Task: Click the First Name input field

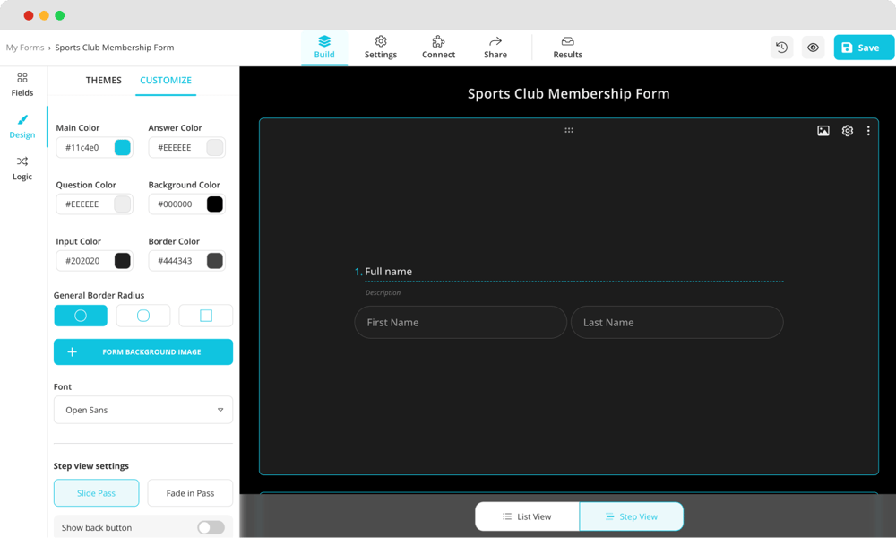Action: (x=461, y=323)
